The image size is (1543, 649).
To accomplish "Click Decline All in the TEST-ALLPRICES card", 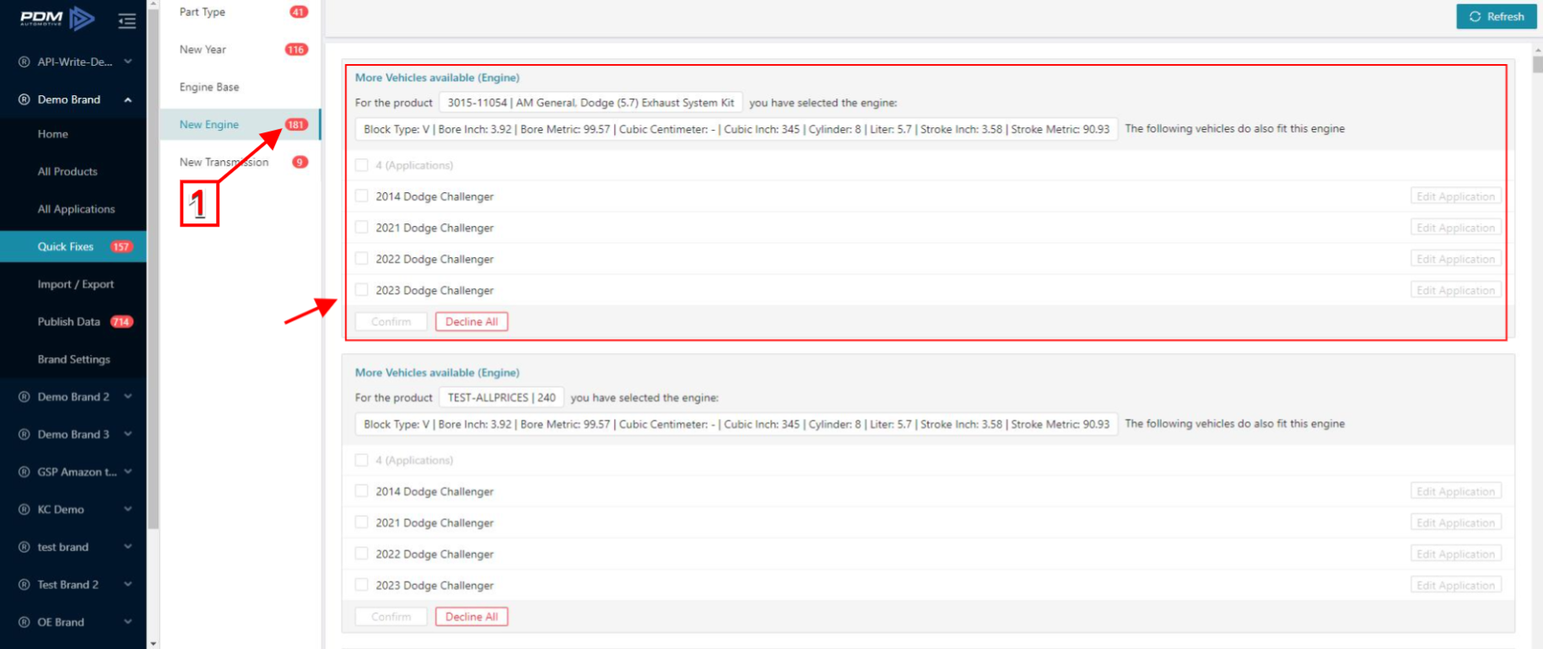I will coord(472,617).
